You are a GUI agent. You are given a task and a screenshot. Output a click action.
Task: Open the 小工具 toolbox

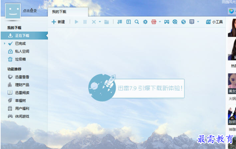214,22
